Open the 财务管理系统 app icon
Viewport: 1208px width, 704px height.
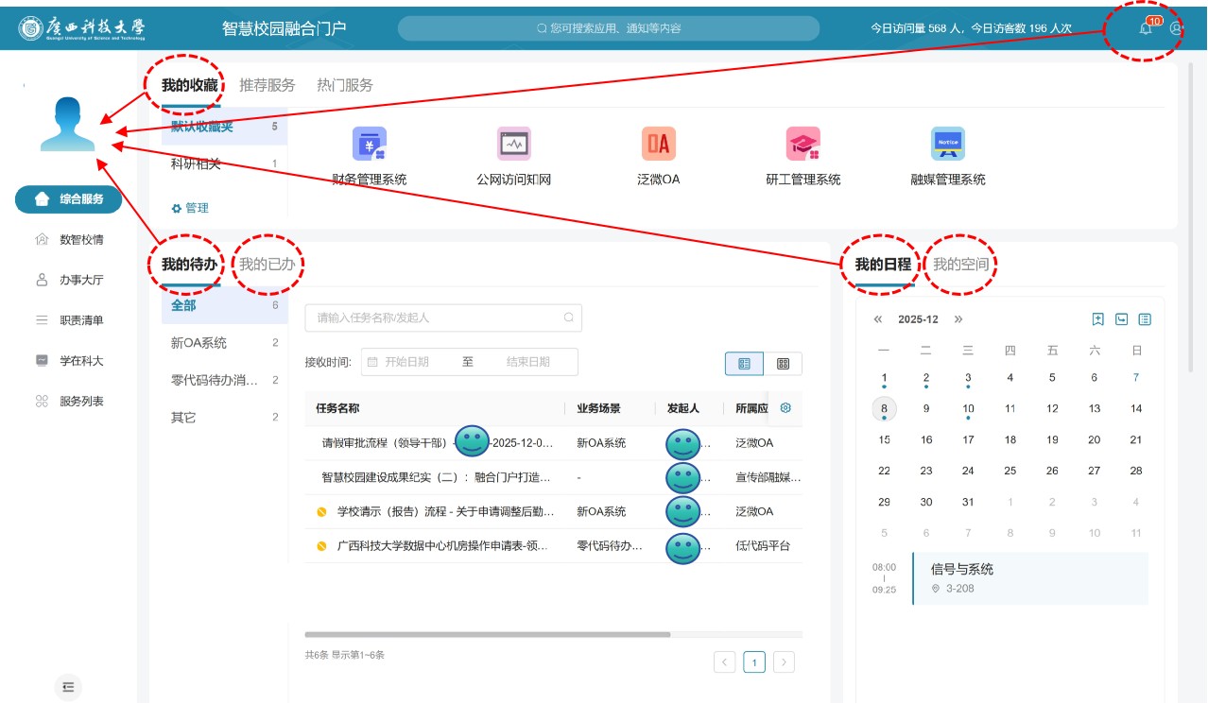pyautogui.click(x=369, y=145)
